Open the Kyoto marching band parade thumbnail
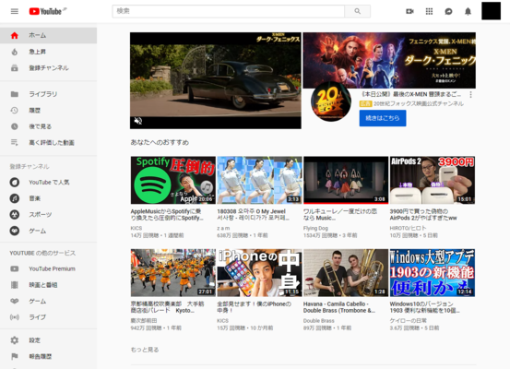The height and width of the screenshot is (369, 510). coord(173,273)
